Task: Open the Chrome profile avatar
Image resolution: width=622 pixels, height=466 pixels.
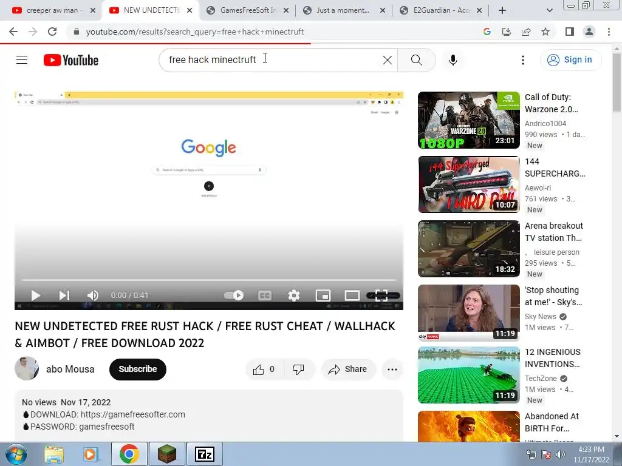Action: pyautogui.click(x=589, y=32)
